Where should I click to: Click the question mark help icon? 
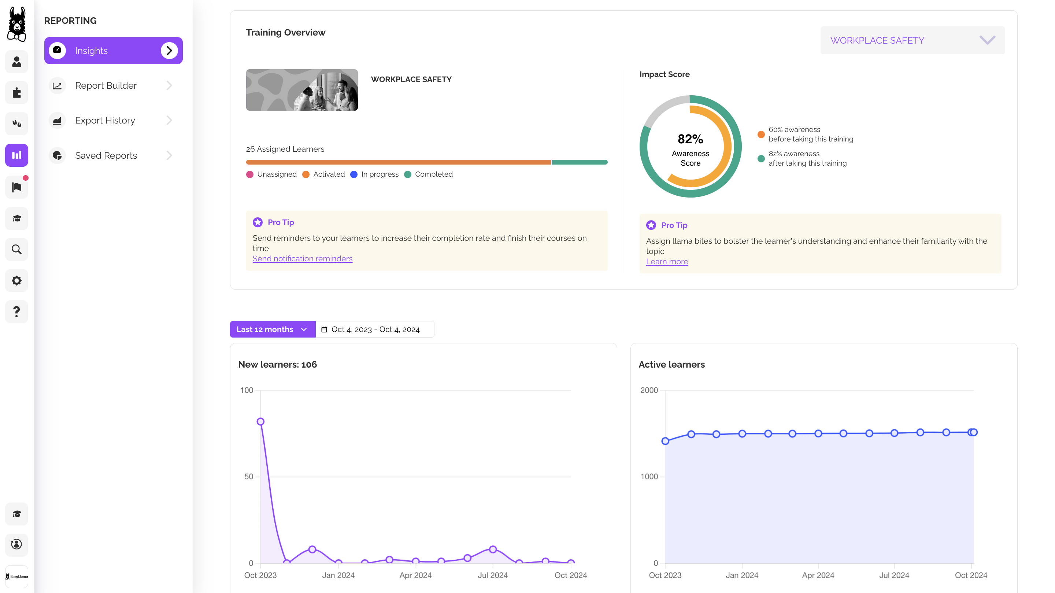(16, 312)
